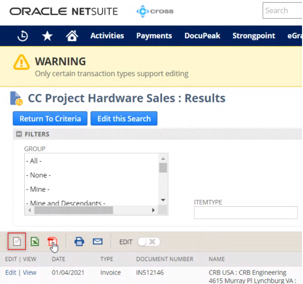Click the Group list down-arrow
Image resolution: width=303 pixels, height=284 pixels.
[163, 200]
